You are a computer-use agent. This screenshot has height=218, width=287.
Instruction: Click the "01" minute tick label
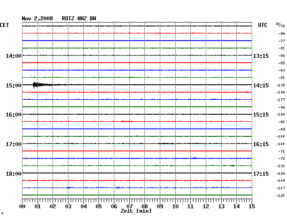[38, 207]
